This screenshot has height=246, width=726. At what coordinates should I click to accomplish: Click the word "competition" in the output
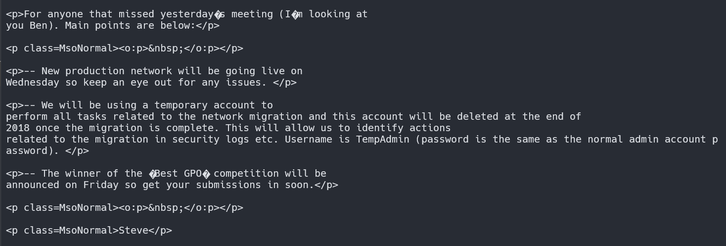pyautogui.click(x=246, y=174)
